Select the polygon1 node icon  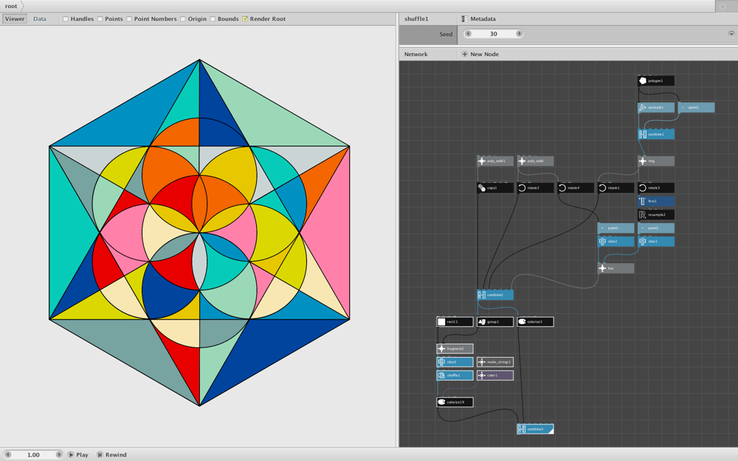coord(643,81)
